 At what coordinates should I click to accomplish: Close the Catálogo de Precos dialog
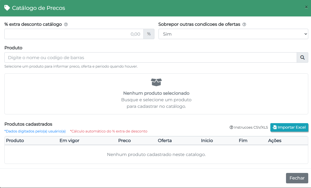(306, 7)
